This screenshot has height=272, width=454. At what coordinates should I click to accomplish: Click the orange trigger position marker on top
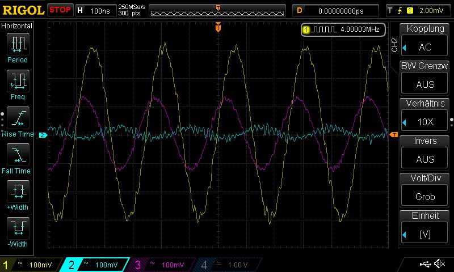218,27
